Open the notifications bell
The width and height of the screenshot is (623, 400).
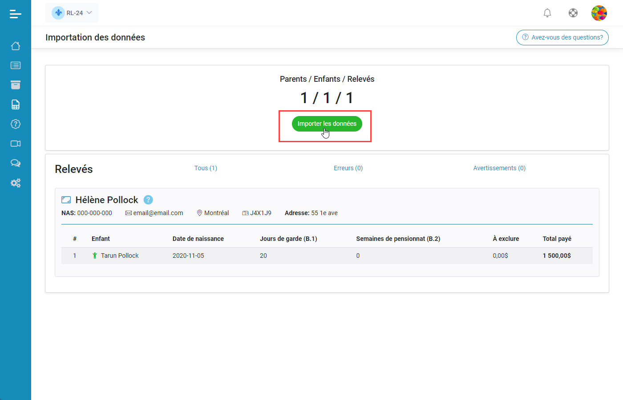(547, 13)
